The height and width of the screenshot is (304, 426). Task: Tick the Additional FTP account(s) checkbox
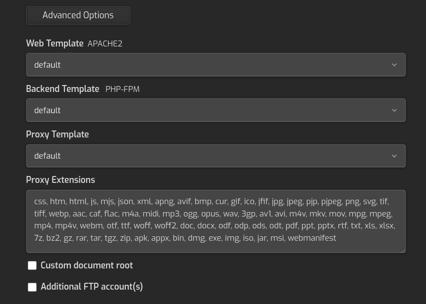tap(32, 287)
